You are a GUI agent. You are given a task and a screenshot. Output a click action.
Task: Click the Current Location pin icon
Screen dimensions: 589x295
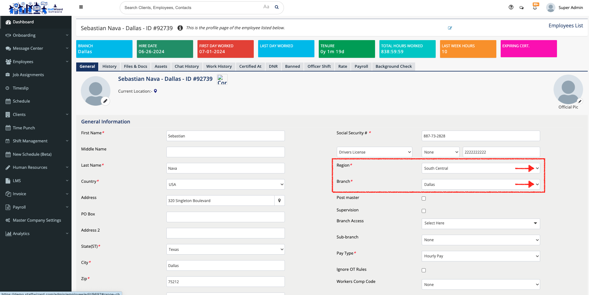click(155, 91)
